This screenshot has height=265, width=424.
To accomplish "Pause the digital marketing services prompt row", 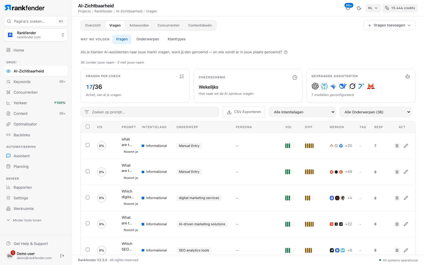I will pyautogui.click(x=397, y=198).
